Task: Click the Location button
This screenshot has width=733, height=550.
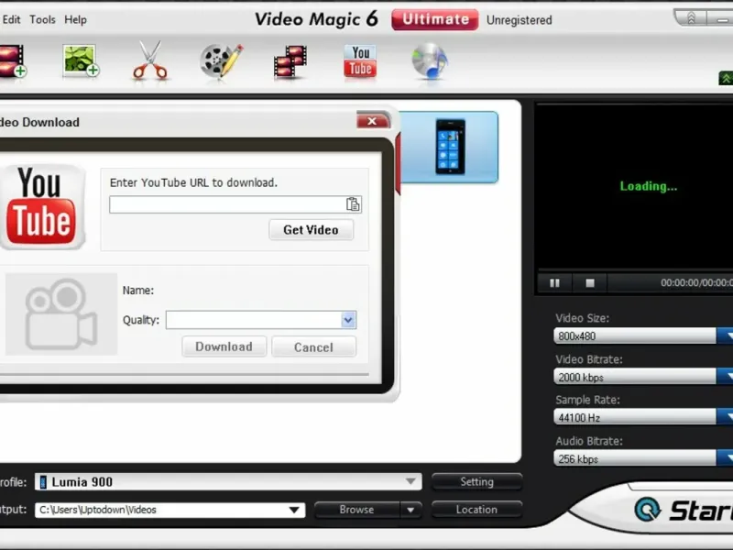Action: pos(476,510)
